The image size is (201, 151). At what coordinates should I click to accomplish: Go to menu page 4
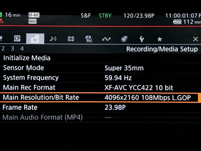point(22,48)
